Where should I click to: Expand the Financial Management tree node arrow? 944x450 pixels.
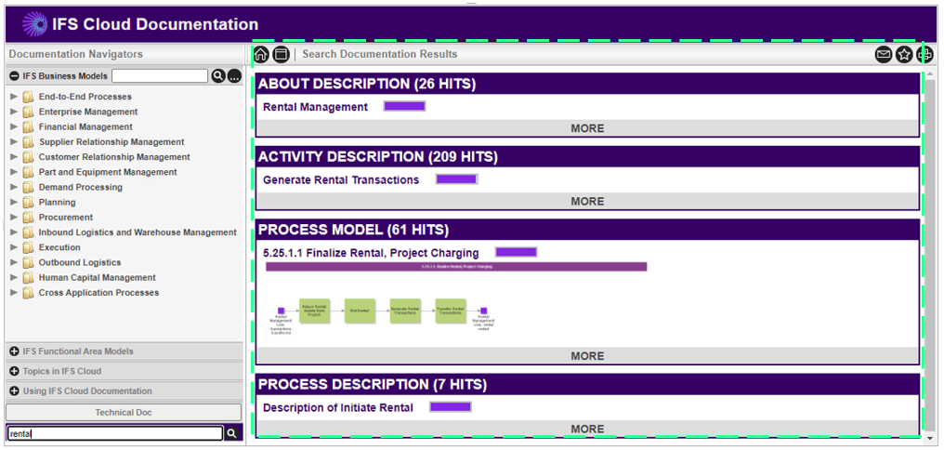click(14, 126)
